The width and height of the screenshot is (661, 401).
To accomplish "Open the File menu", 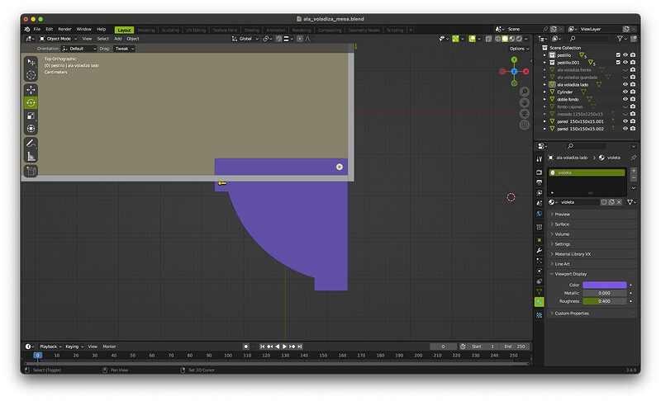I will pyautogui.click(x=37, y=30).
